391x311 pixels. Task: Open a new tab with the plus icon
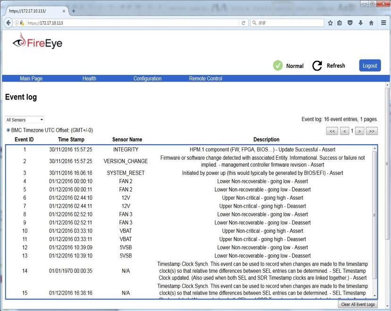[74, 11]
